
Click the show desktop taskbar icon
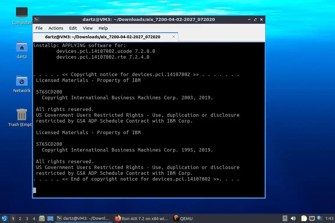click(50, 219)
